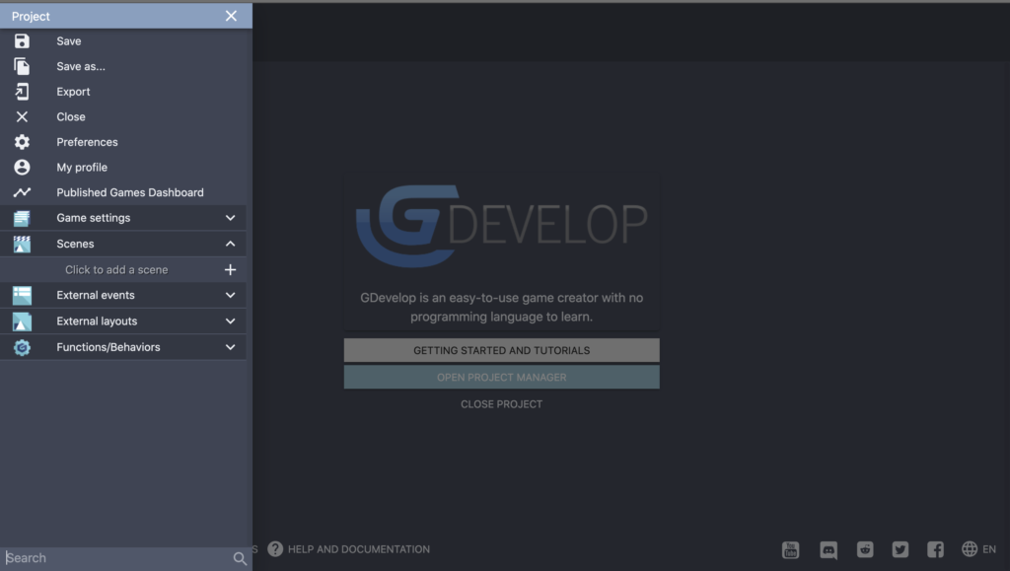This screenshot has width=1010, height=571.
Task: Click the My profile avatar icon
Action: coord(22,168)
